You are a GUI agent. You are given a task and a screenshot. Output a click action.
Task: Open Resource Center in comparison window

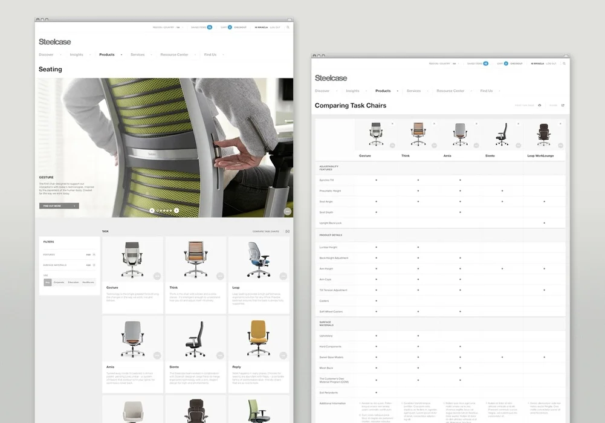(x=450, y=91)
